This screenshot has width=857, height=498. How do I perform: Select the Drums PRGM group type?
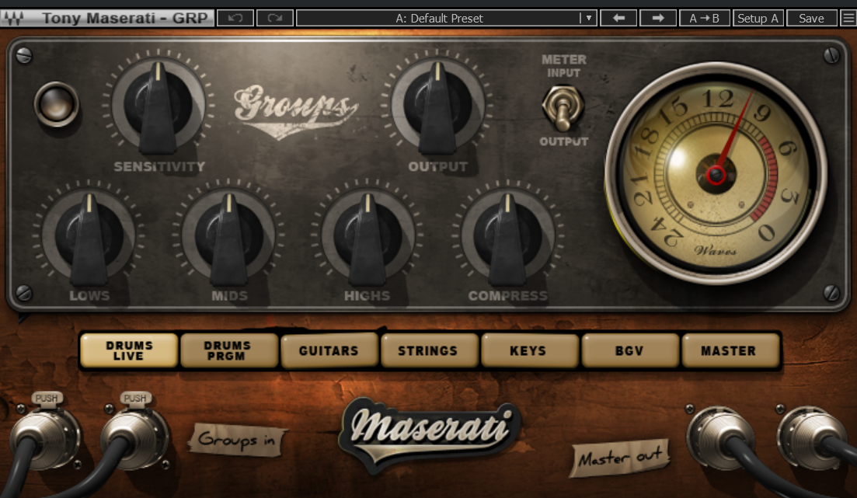pyautogui.click(x=228, y=350)
